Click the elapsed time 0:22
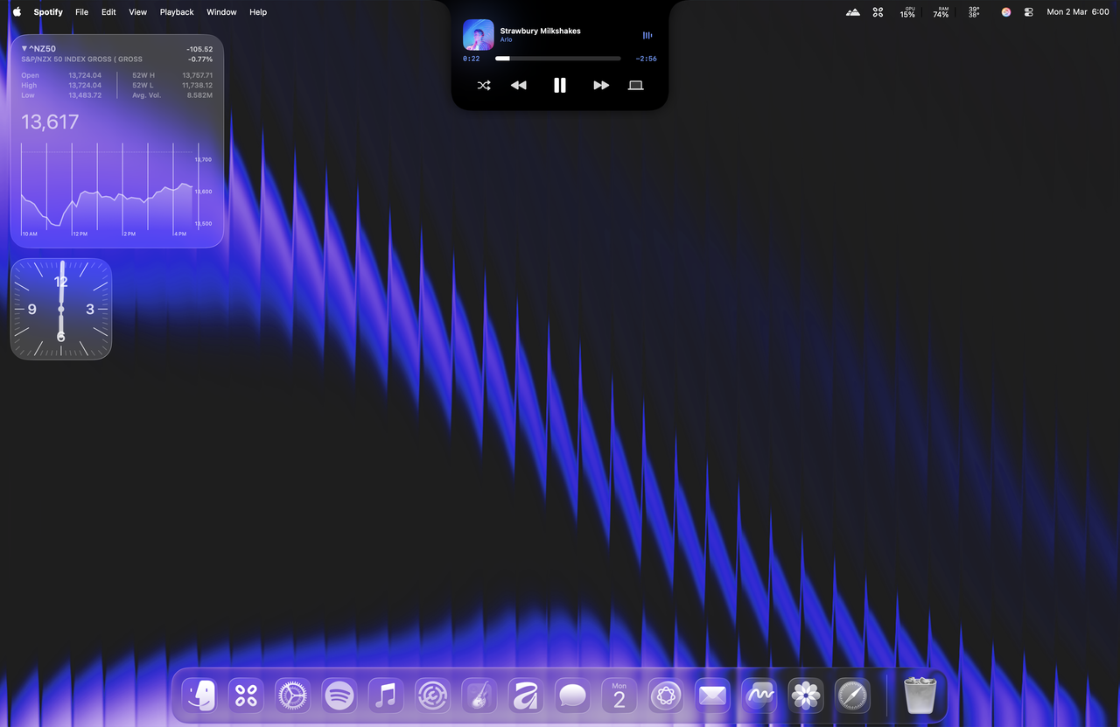The width and height of the screenshot is (1120, 727). point(472,59)
